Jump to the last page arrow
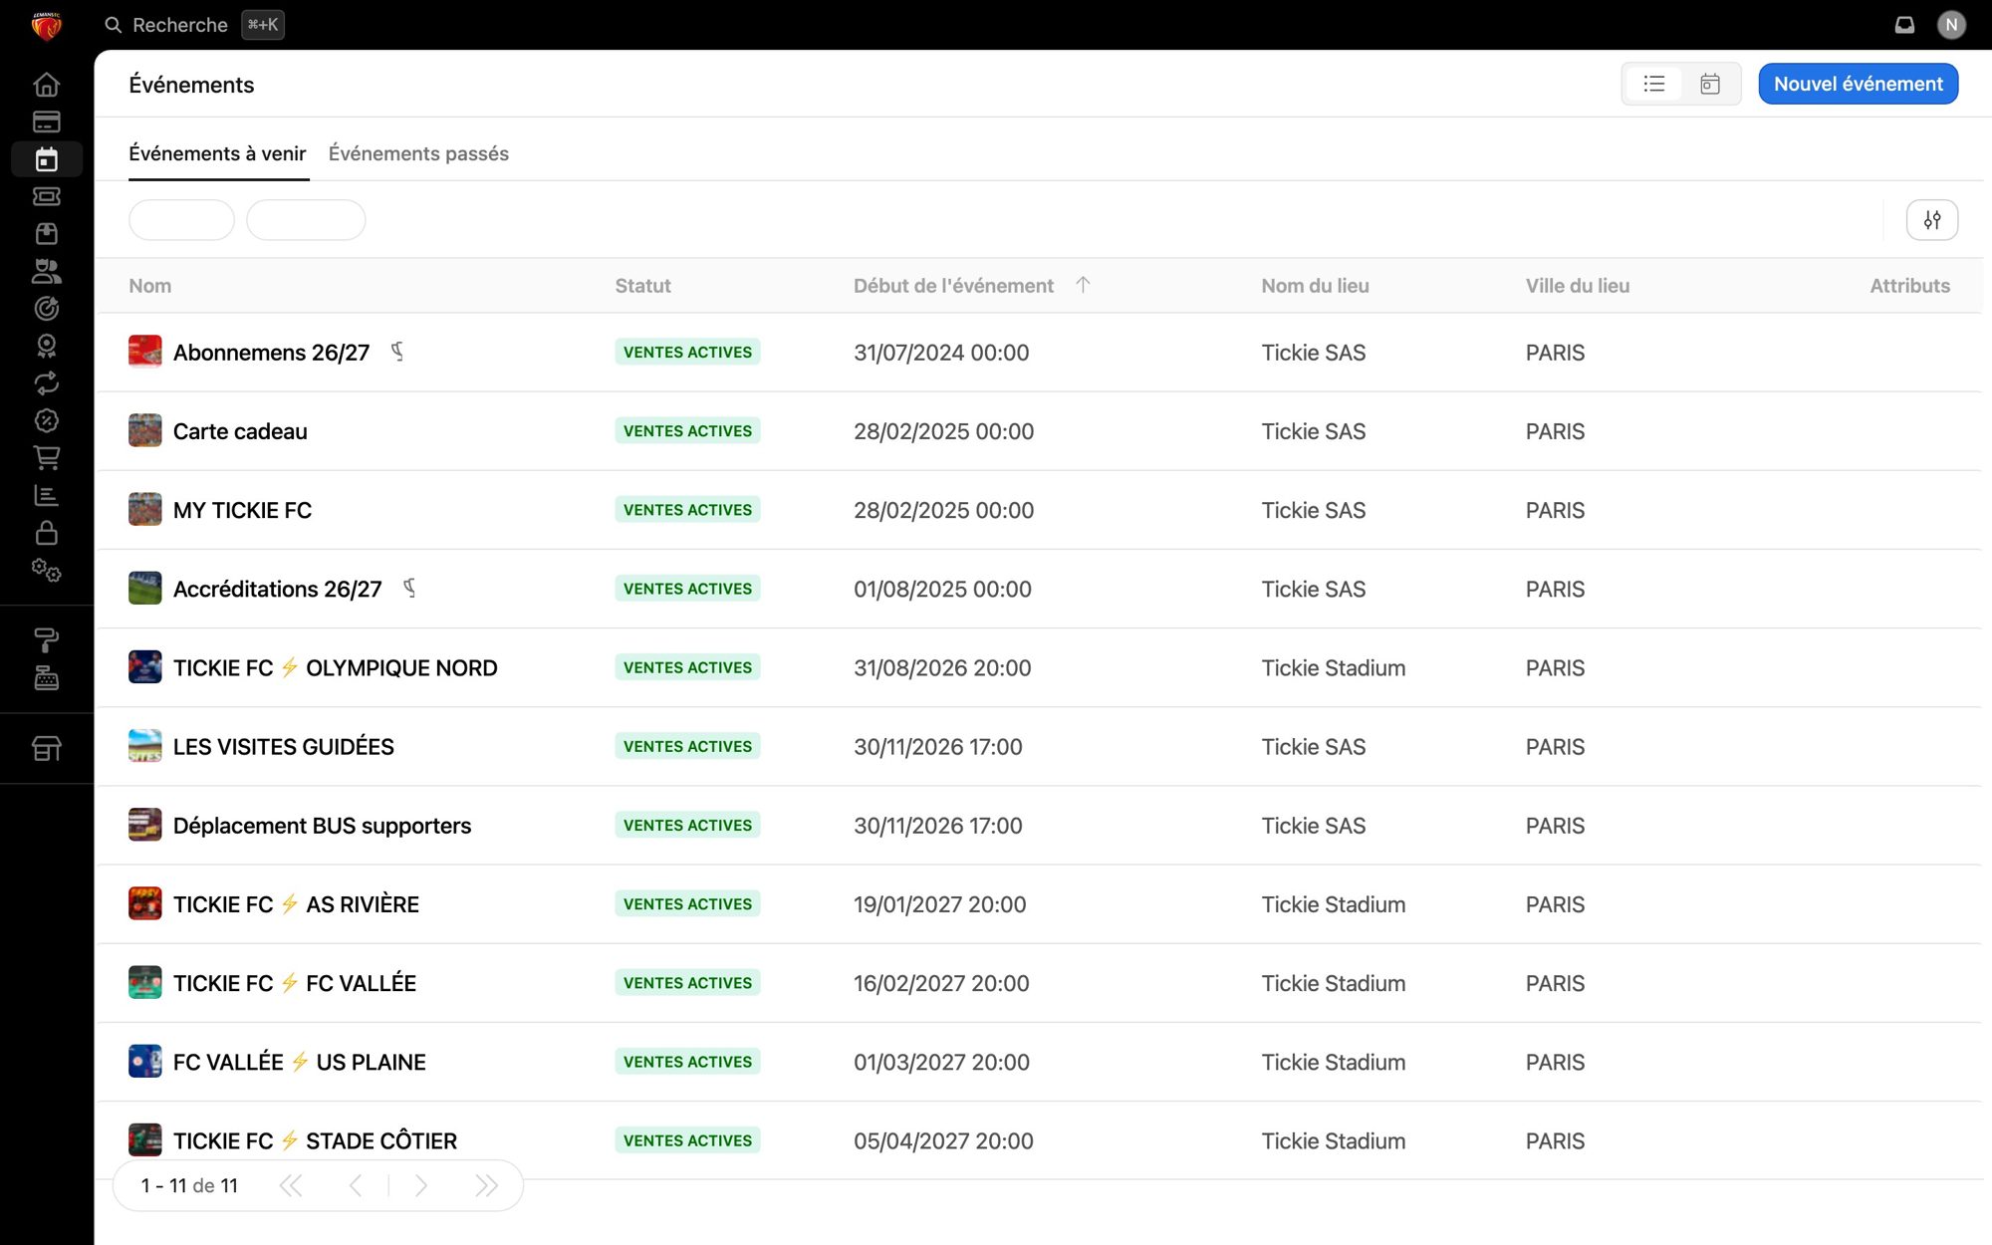Screen dimensions: 1992x1245 point(486,1185)
